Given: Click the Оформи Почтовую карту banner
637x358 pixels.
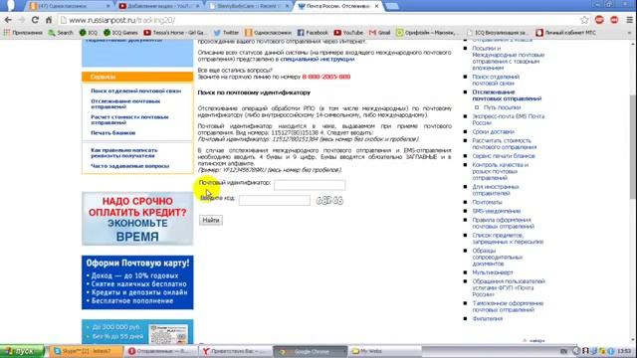Looking at the screenshot, I should coord(137,282).
